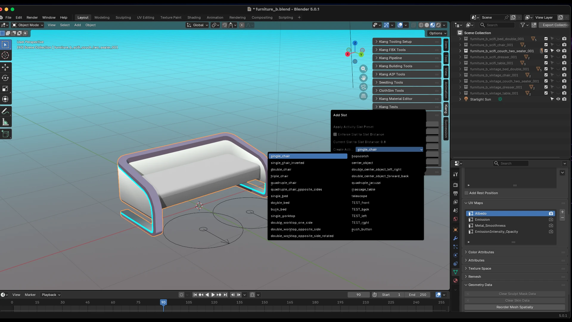Image resolution: width=572 pixels, height=322 pixels.
Task: Open the Material properties tab icon
Action: (x=455, y=281)
